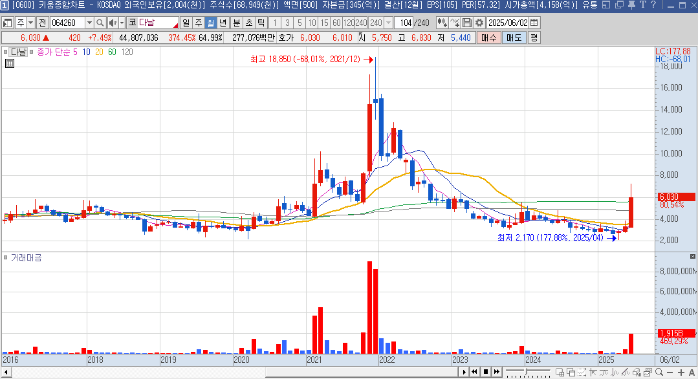698x379 pixels.
Task: Select the 분 minute period tab
Action: coord(236,23)
